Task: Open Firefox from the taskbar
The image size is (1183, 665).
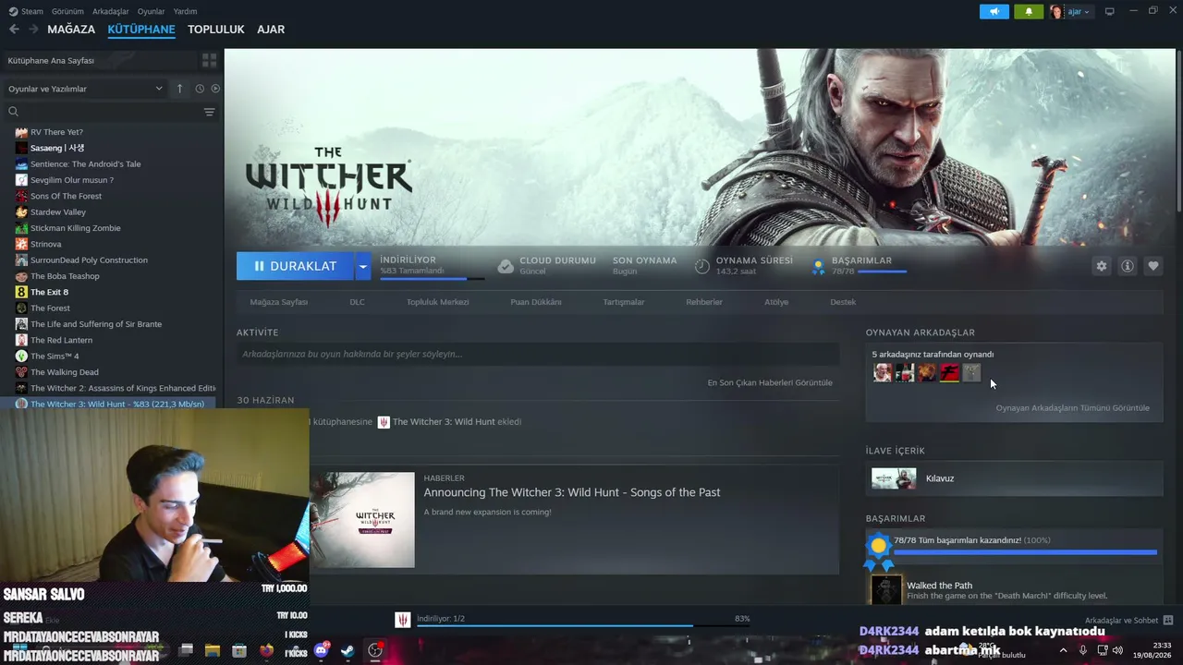Action: [266, 650]
